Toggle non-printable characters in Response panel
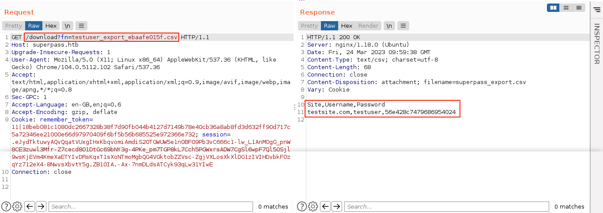 point(389,26)
